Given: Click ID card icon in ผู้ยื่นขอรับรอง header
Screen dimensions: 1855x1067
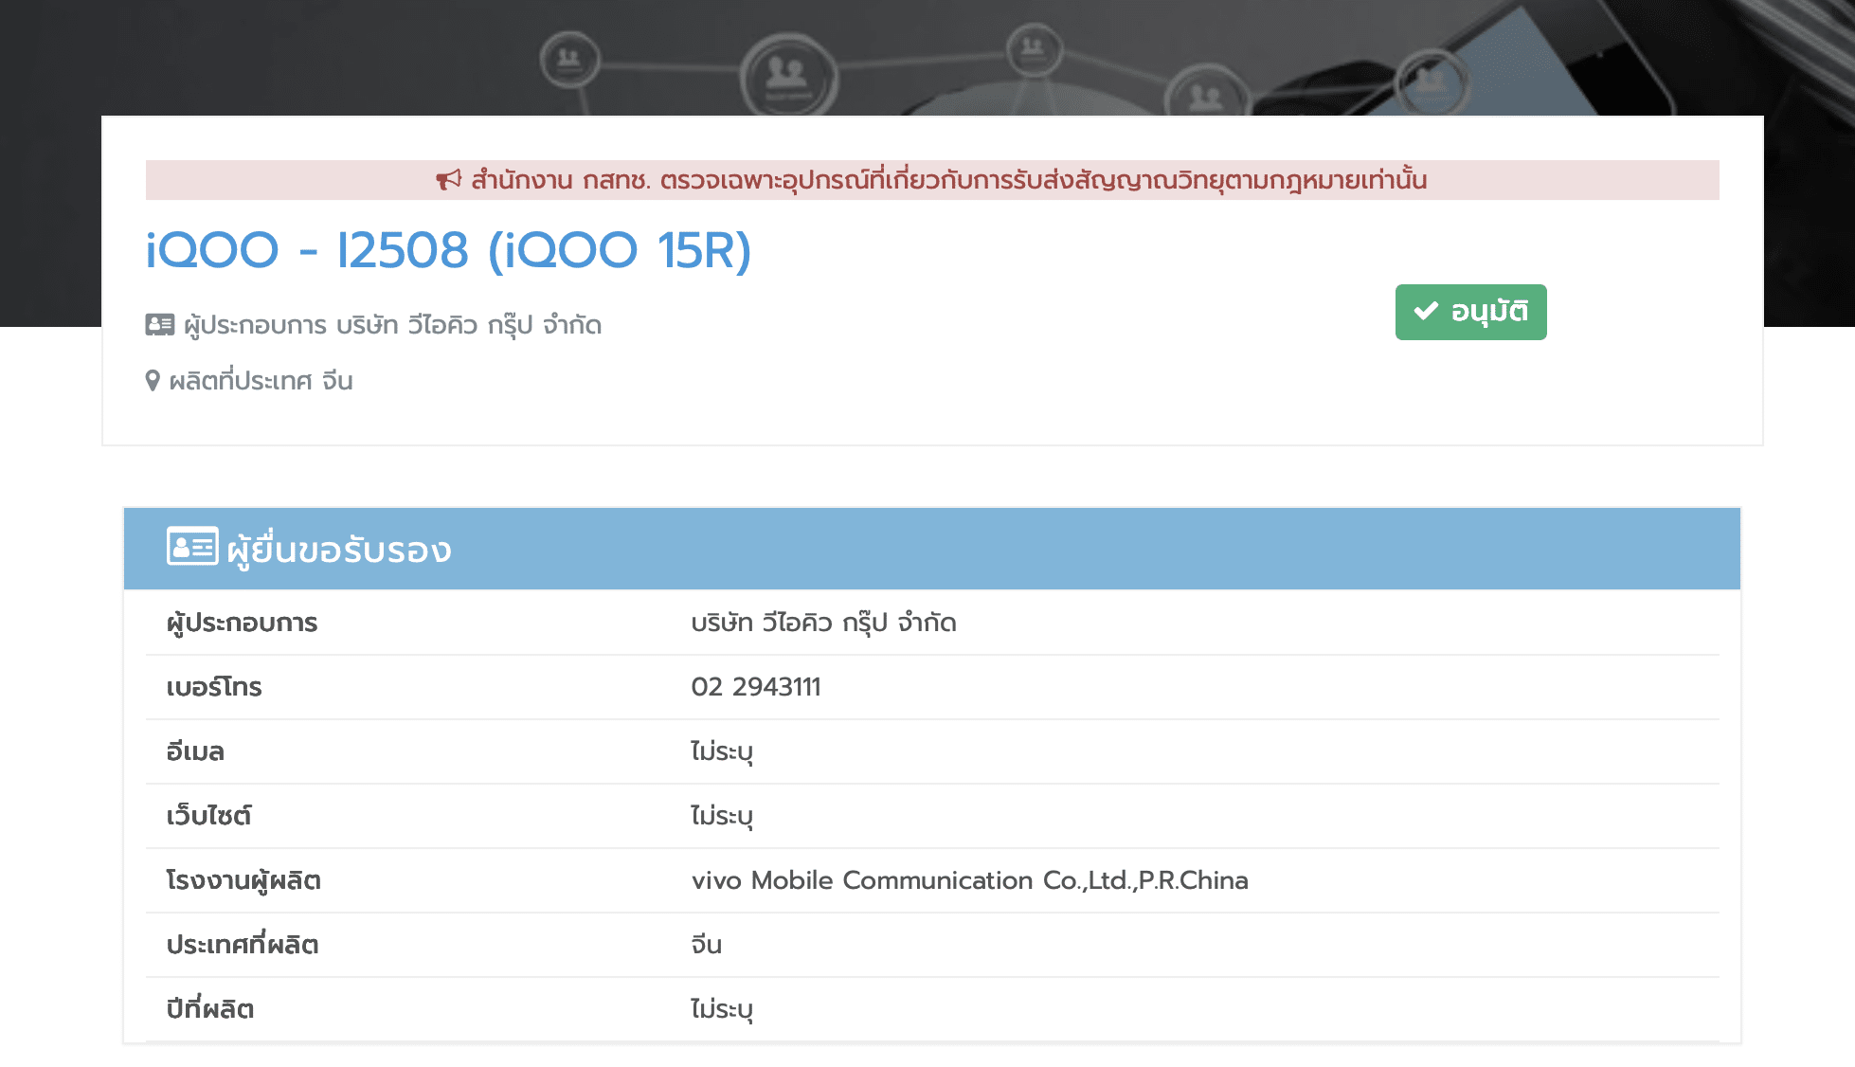Looking at the screenshot, I should coord(192,547).
